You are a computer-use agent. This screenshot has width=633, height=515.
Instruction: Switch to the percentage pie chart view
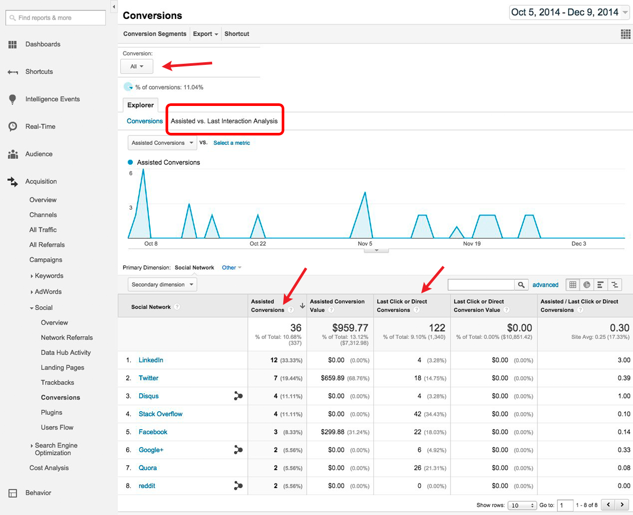(587, 284)
